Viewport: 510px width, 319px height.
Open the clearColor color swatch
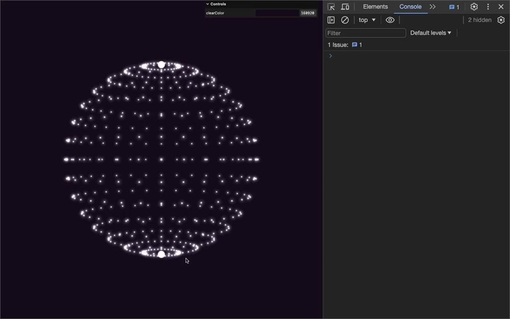coord(277,13)
